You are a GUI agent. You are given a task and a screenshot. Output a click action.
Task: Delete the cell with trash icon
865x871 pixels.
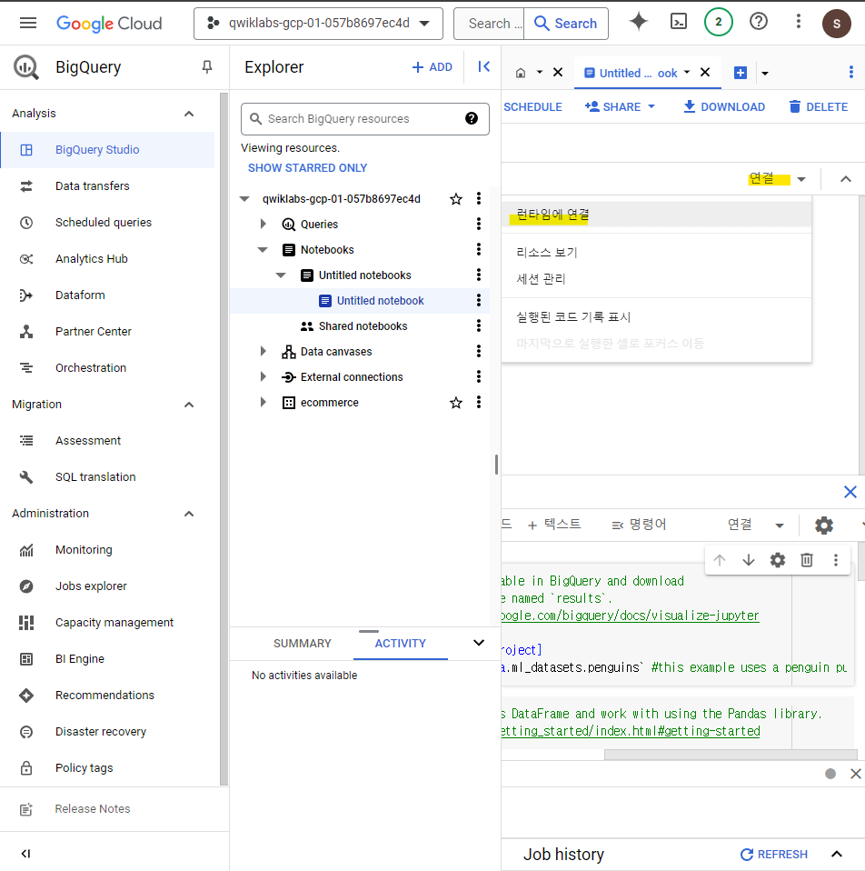[807, 560]
